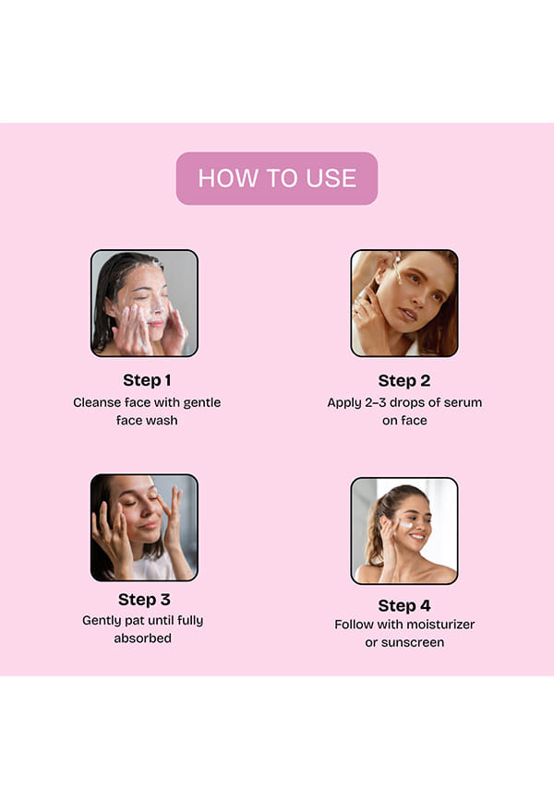Click the 'Cleanse face with gentle' text line
The image size is (554, 799).
coord(147,402)
